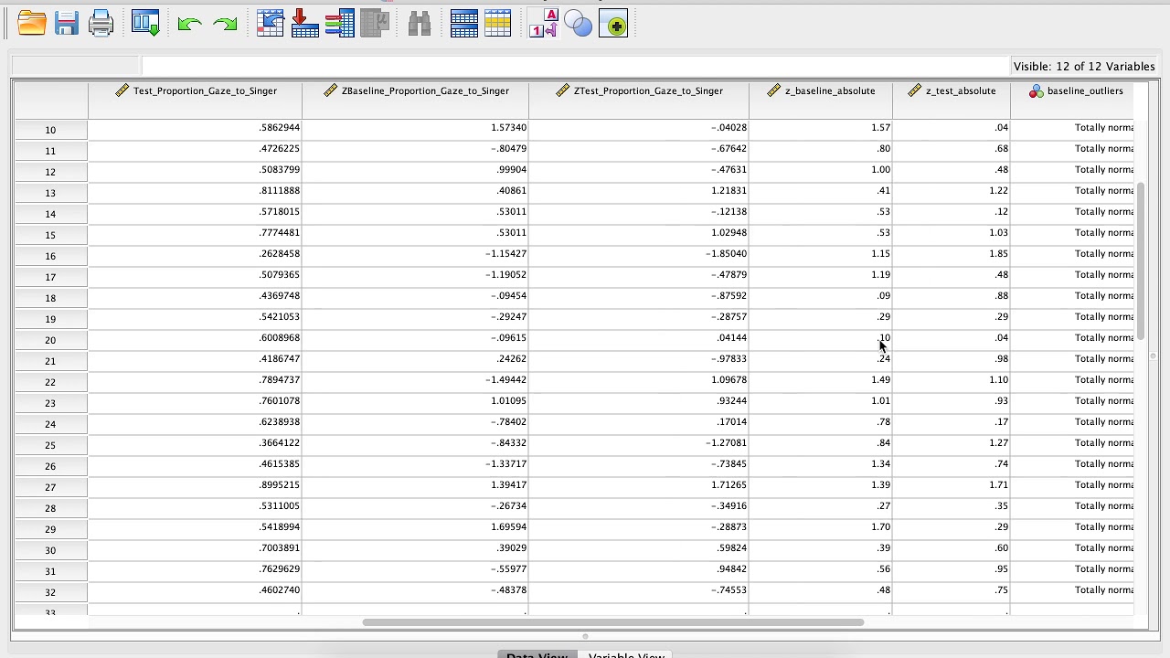
Task: Click the Show All Variables icon
Action: pos(613,25)
